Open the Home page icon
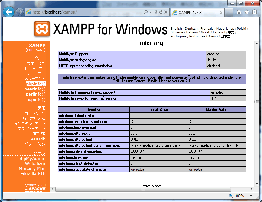262x202 pixels. (x=239, y=12)
